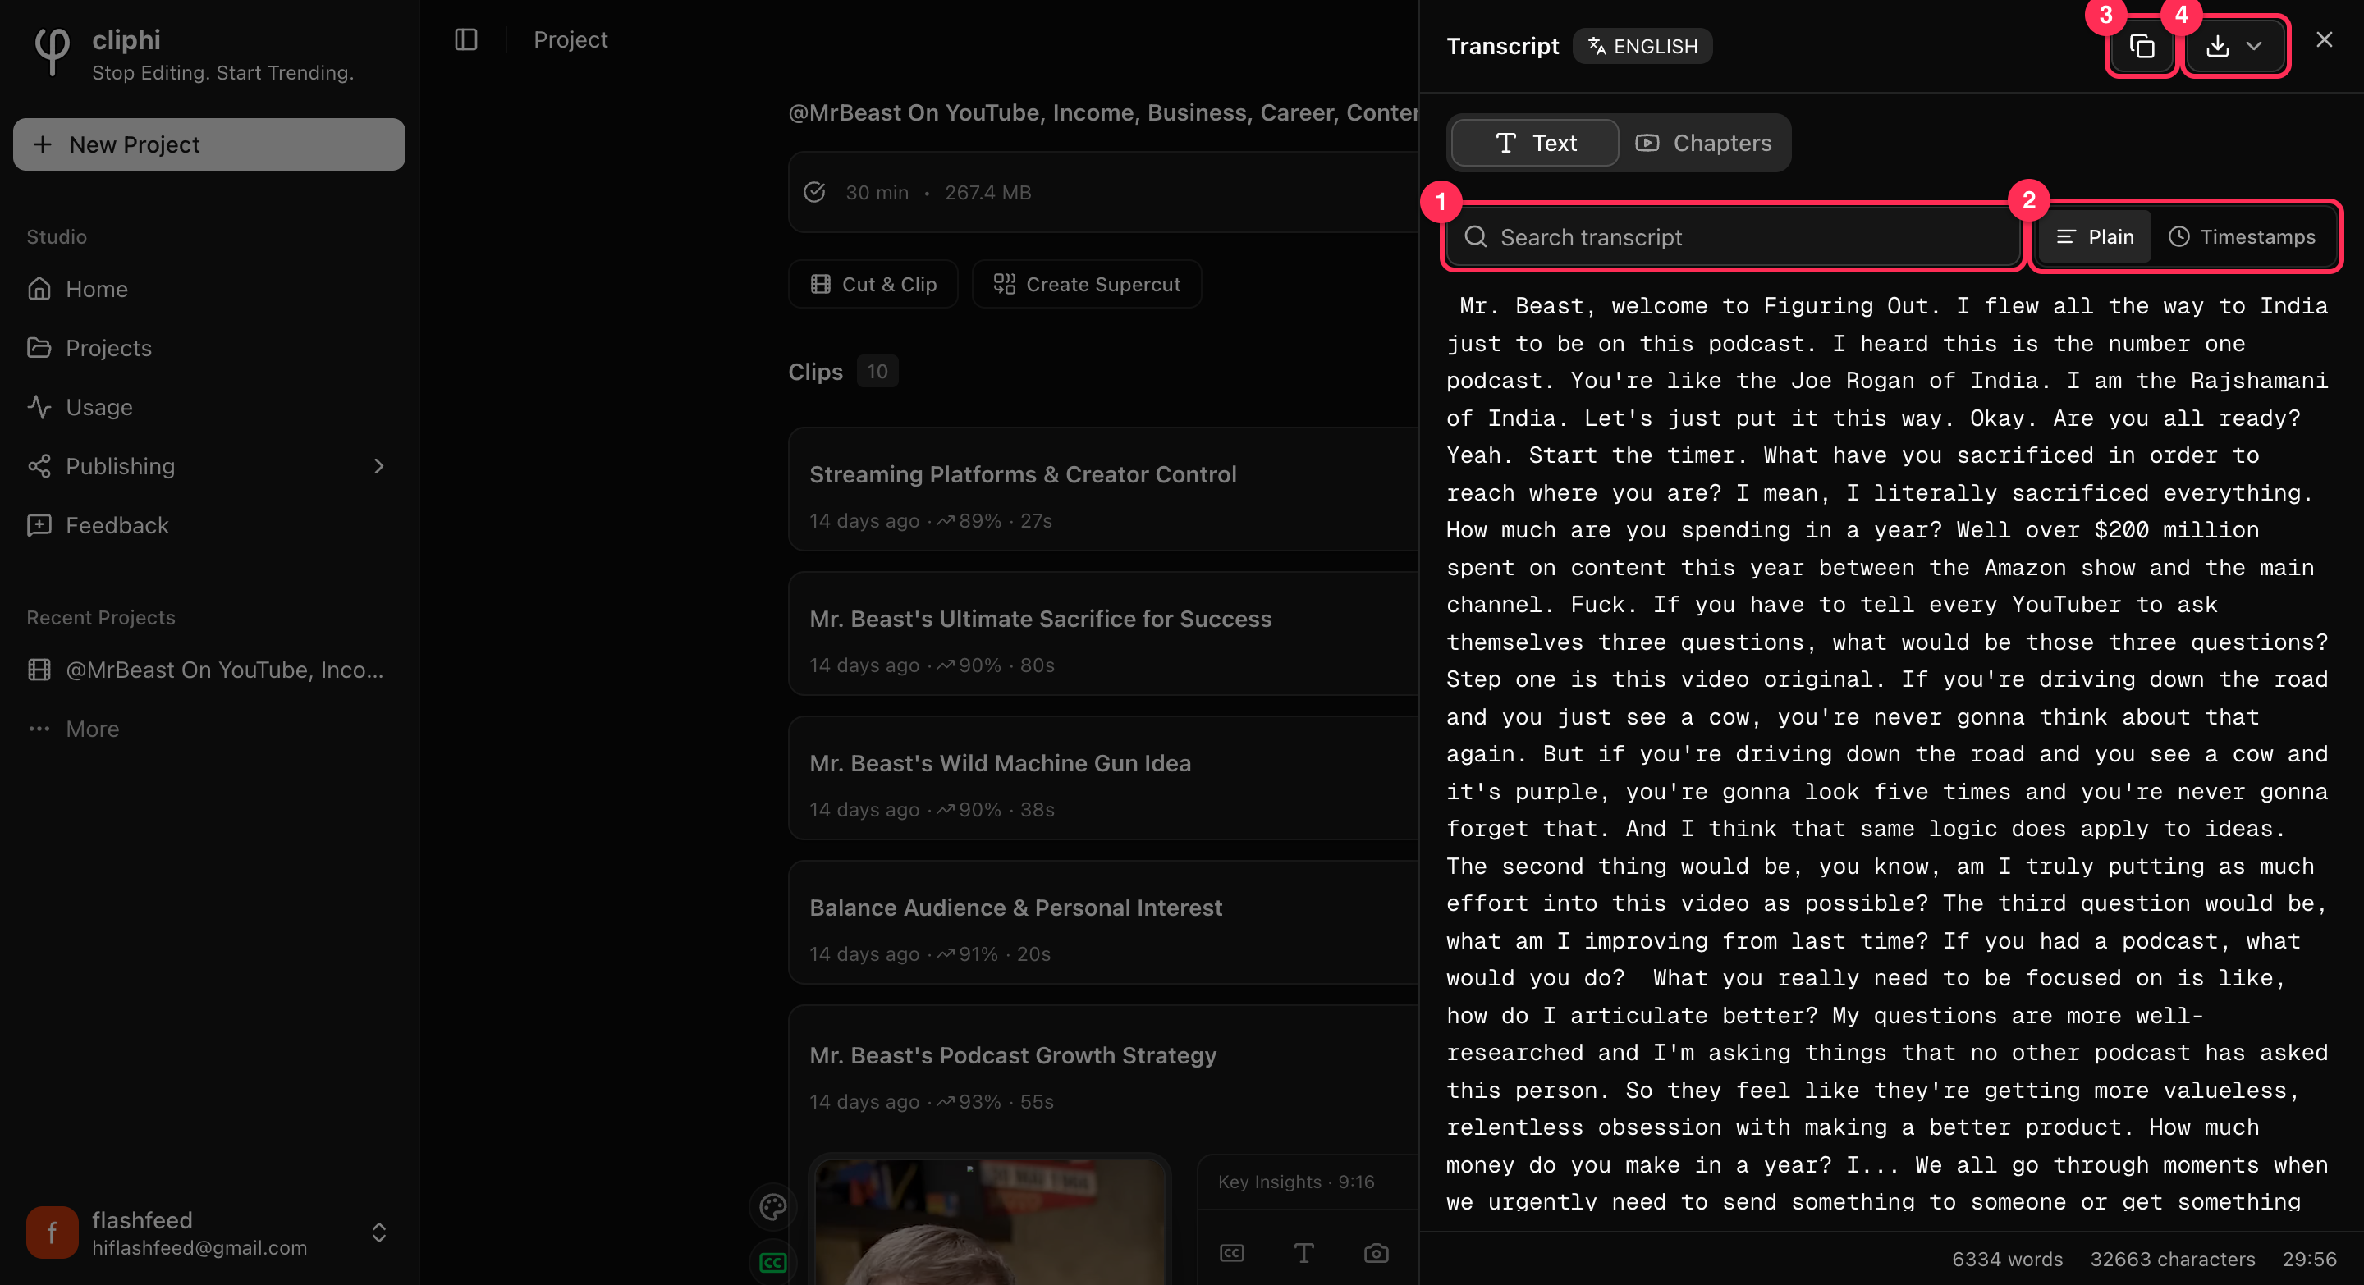Open the download transcript dropdown
This screenshot has width=2364, height=1285.
tap(2234, 46)
